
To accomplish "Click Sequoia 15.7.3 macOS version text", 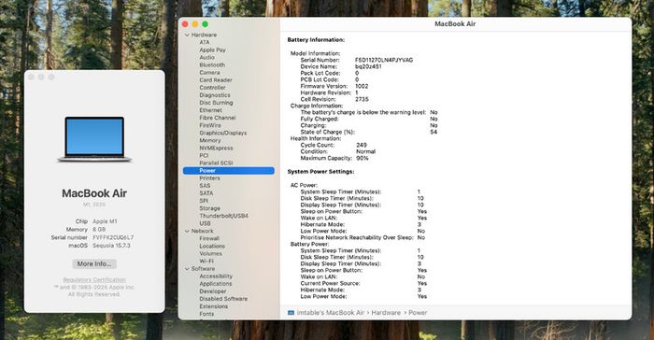I will tap(111, 246).
